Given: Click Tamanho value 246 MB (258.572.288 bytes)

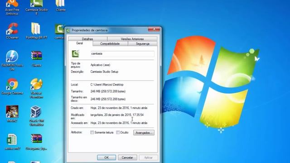Looking at the screenshot, I should coord(108,91).
